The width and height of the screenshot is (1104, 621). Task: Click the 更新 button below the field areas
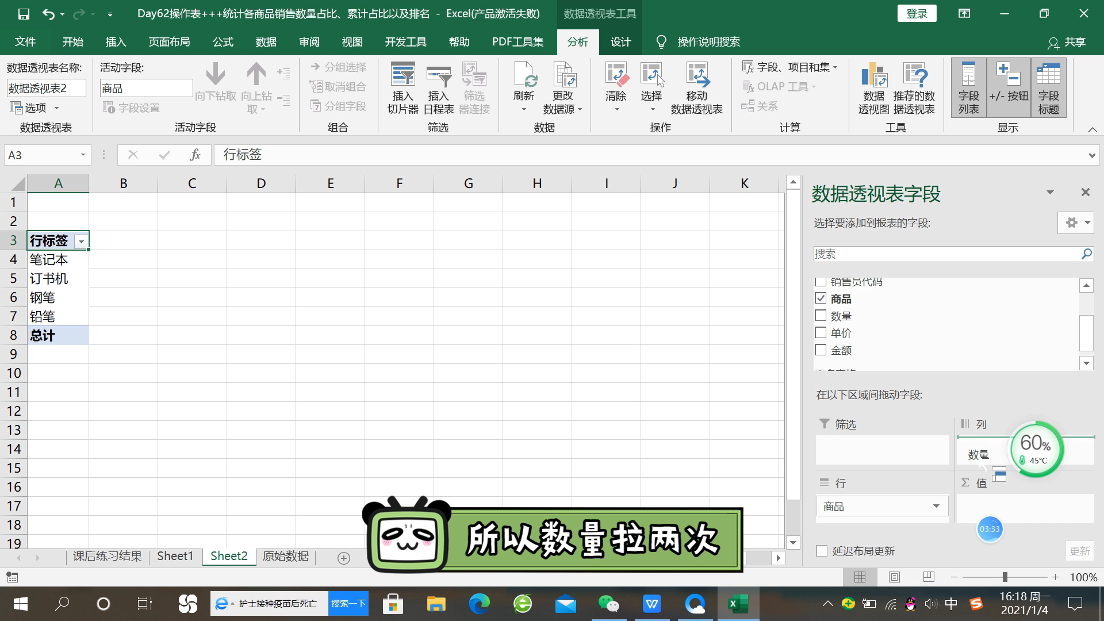pos(1080,551)
